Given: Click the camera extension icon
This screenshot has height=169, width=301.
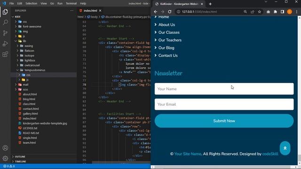Looking at the screenshot, I should (x=268, y=12).
